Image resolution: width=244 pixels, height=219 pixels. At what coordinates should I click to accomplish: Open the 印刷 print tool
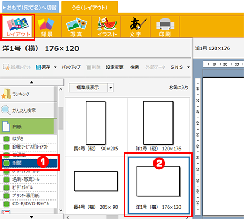165,27
